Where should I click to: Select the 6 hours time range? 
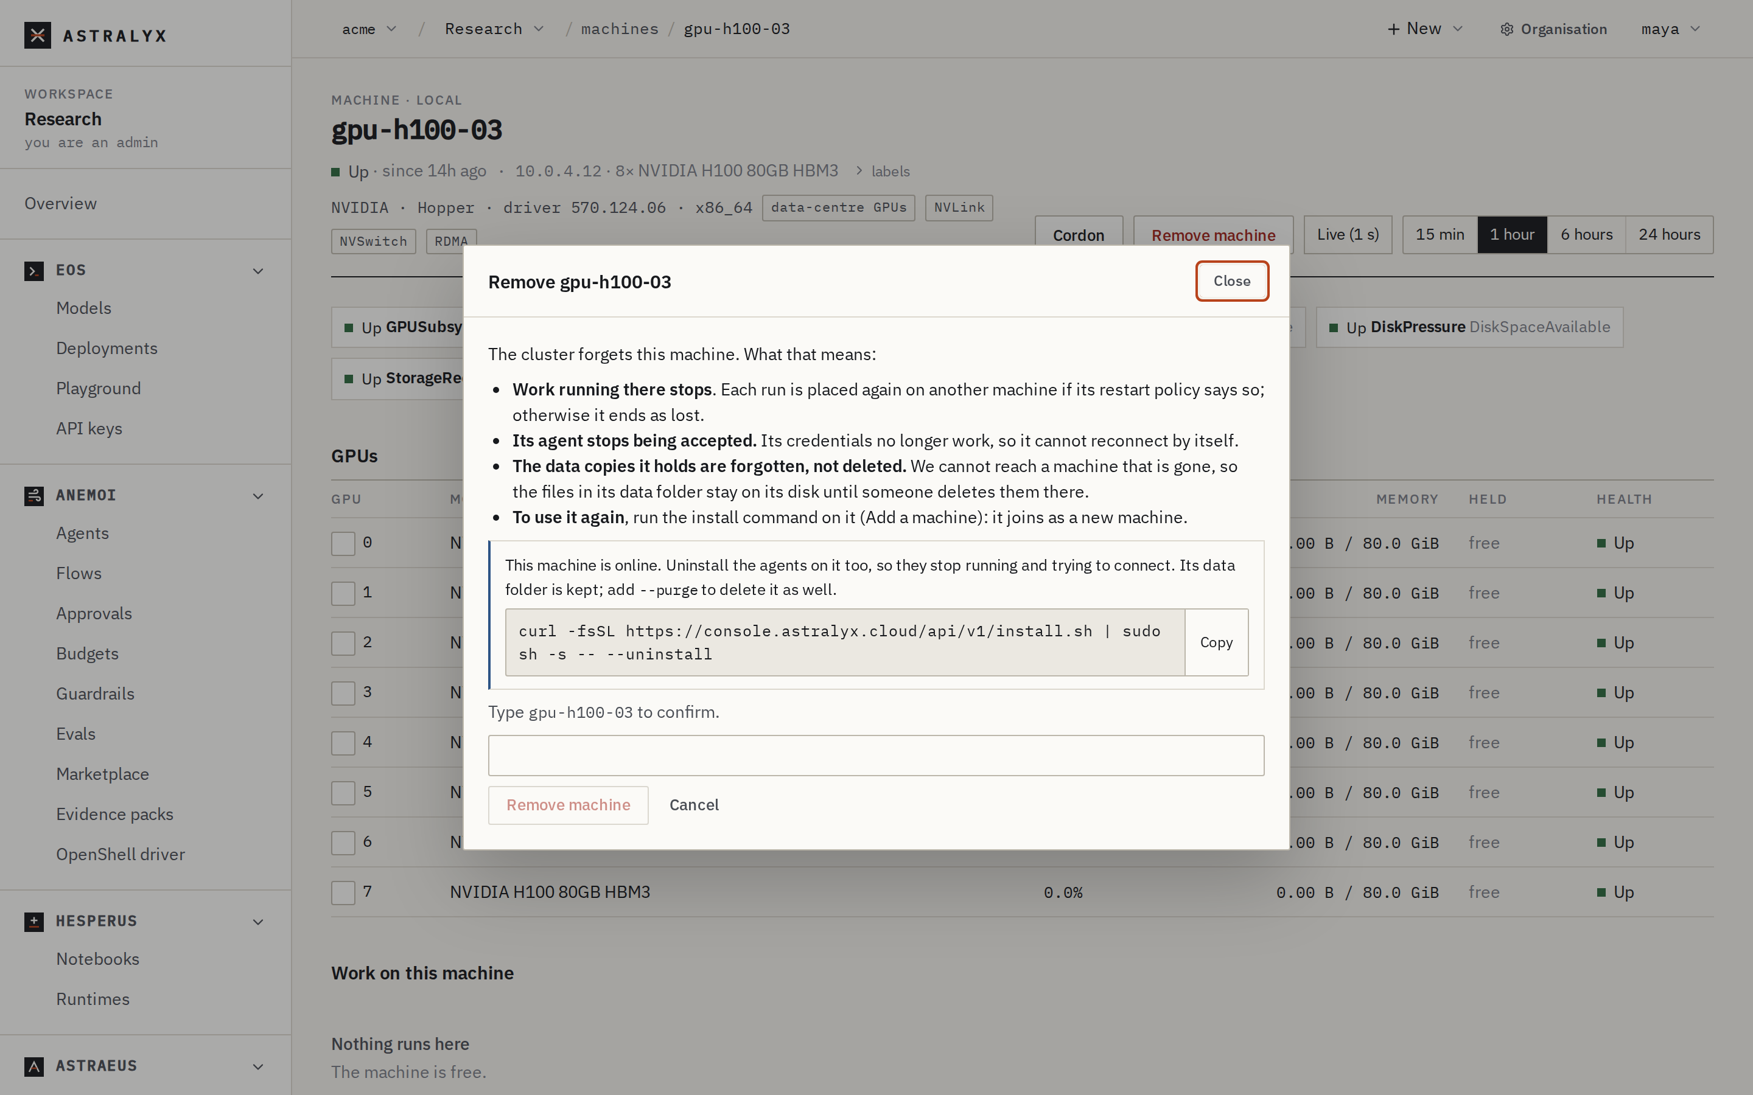point(1586,235)
